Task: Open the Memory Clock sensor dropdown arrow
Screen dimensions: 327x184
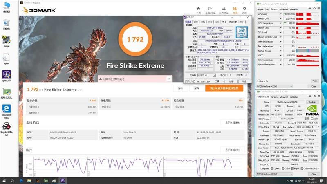Action: click(x=280, y=18)
